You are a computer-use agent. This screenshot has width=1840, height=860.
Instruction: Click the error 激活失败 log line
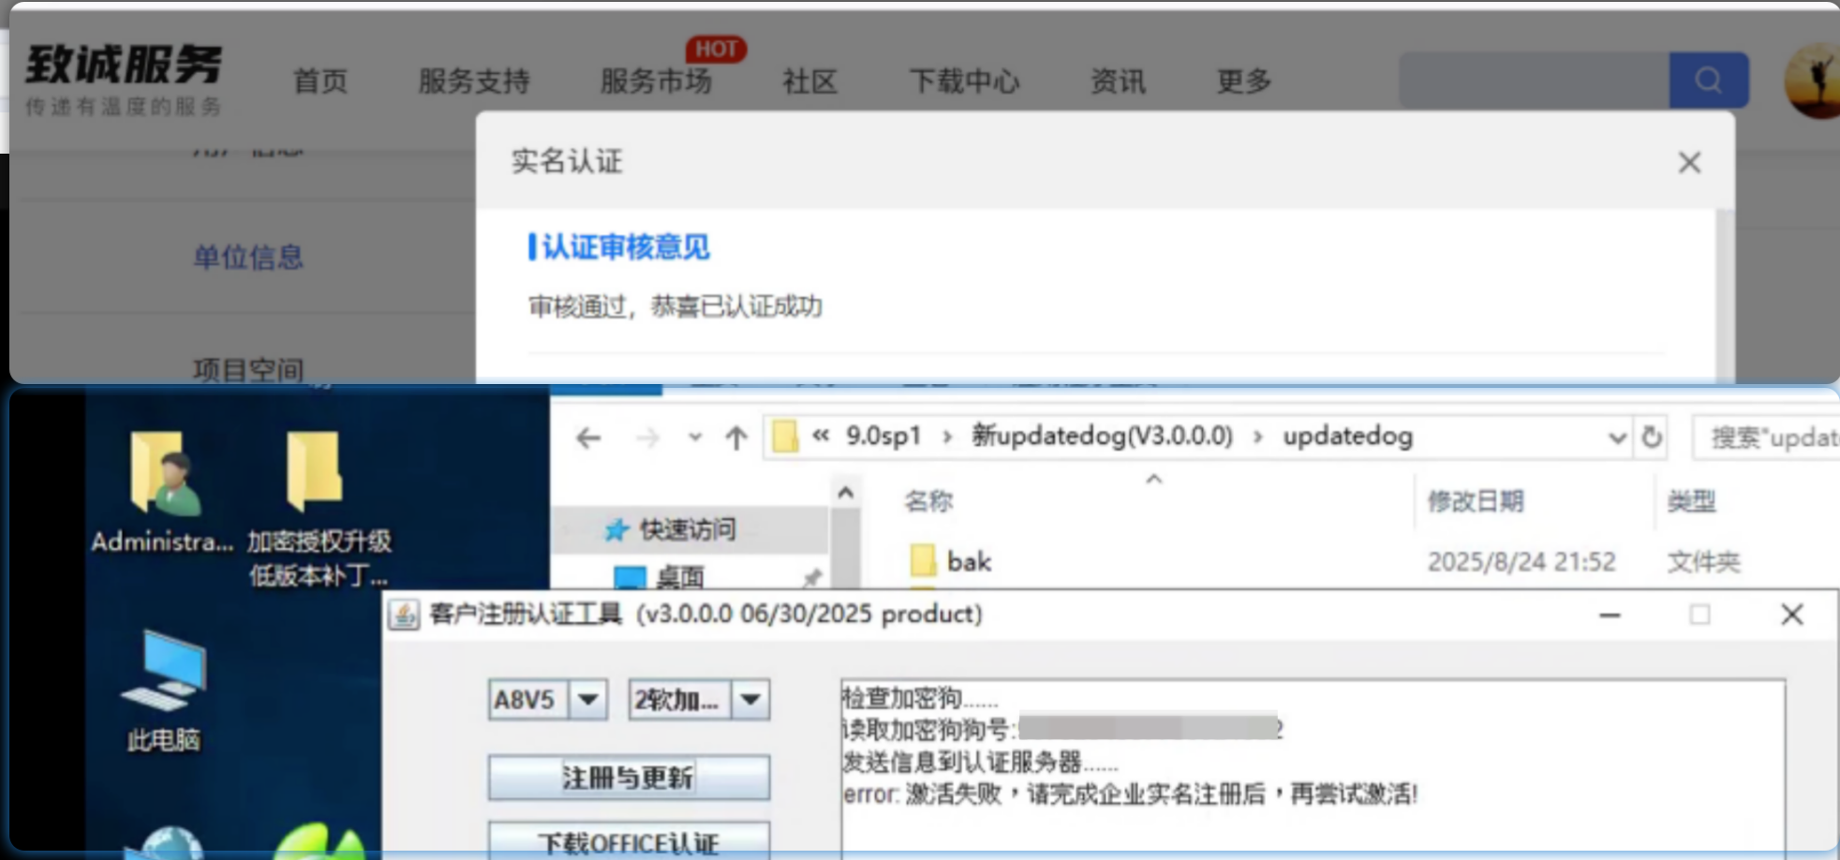pos(1131,794)
